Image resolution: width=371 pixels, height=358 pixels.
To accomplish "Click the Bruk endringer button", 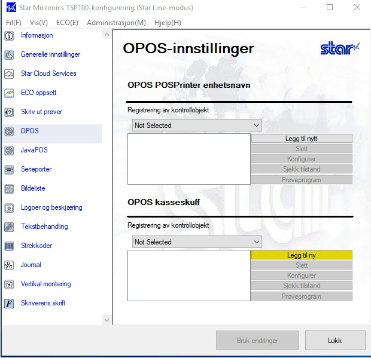I will pos(257,341).
